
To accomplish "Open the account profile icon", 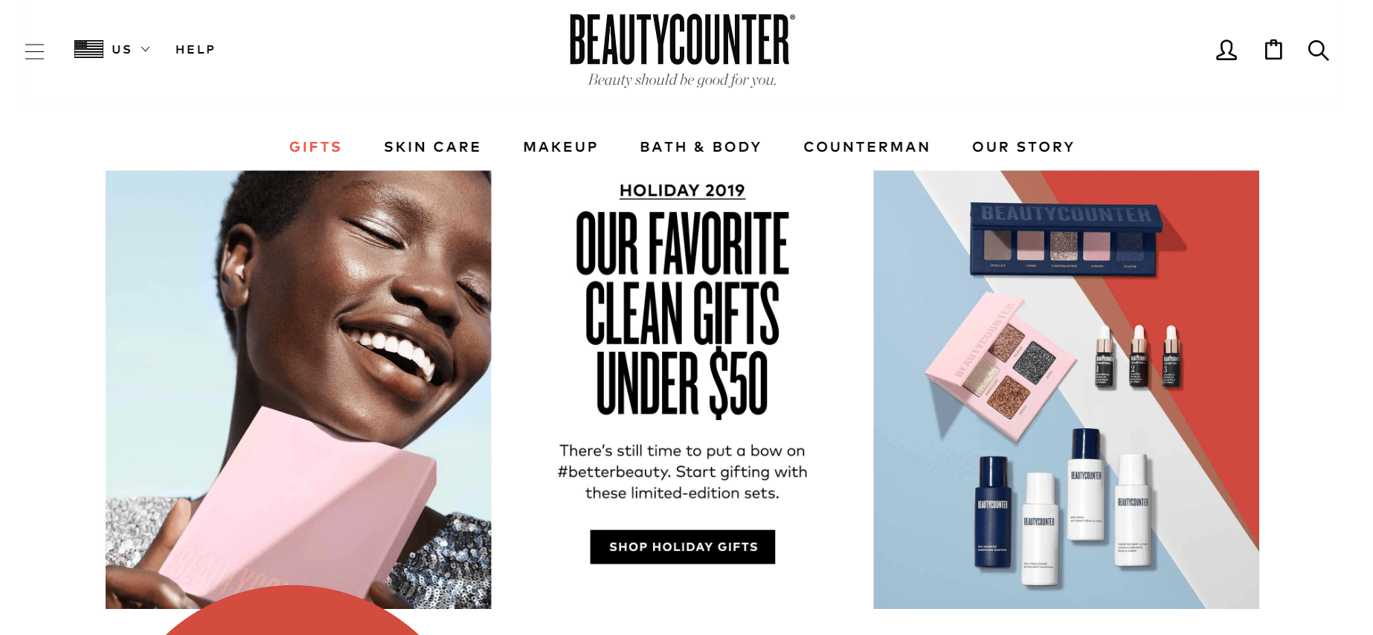I will click(1226, 50).
